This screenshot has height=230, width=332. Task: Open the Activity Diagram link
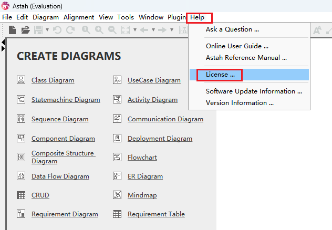click(153, 99)
